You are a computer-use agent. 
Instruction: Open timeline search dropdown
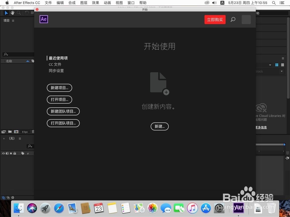click(x=30, y=146)
